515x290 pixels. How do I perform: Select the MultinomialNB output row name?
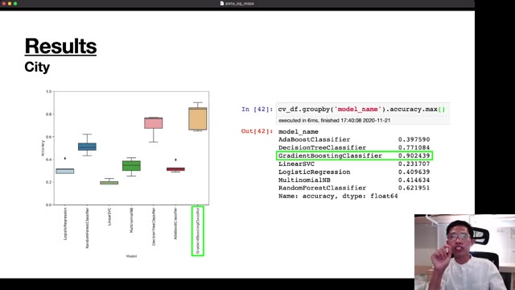click(x=304, y=180)
